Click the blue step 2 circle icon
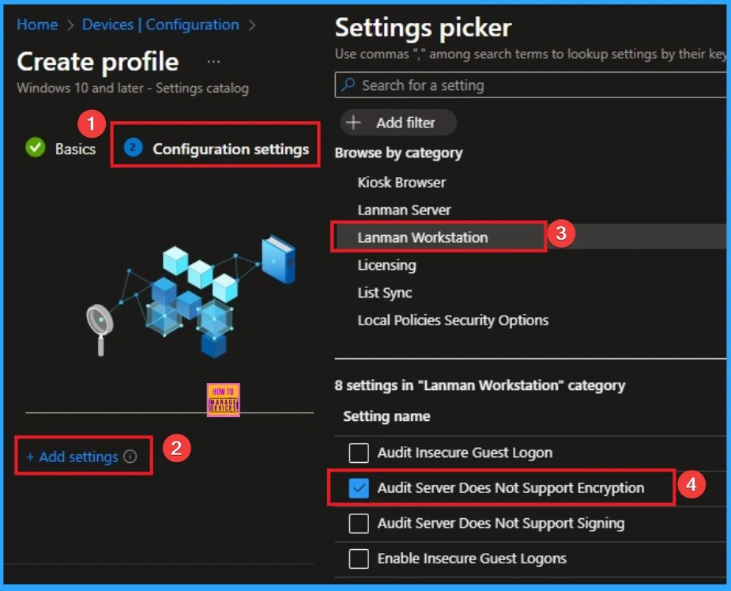Screen dimensions: 731x591 point(133,148)
